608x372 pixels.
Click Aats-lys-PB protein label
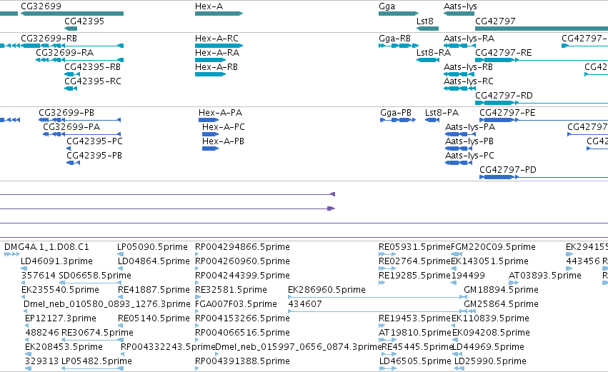(x=469, y=141)
